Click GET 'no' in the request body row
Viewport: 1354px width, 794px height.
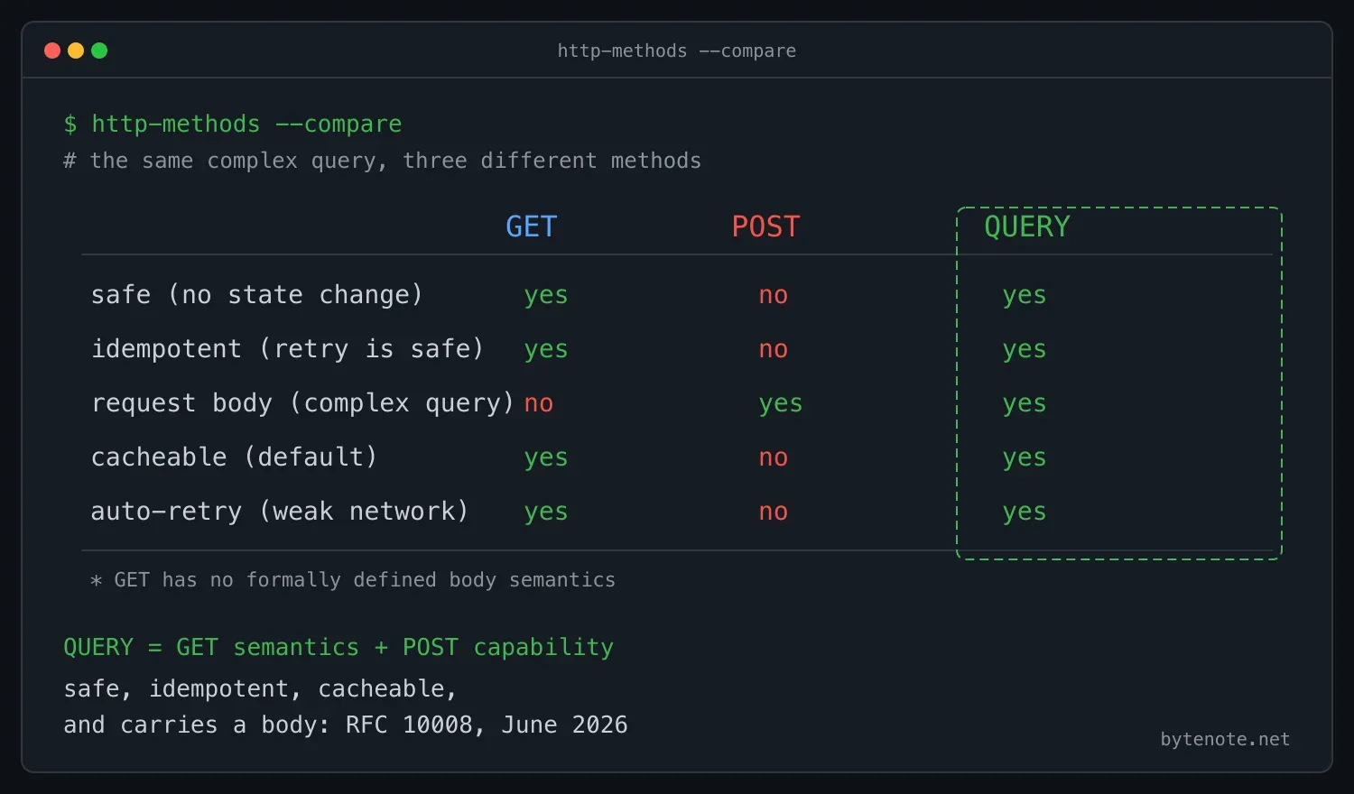[x=539, y=404]
